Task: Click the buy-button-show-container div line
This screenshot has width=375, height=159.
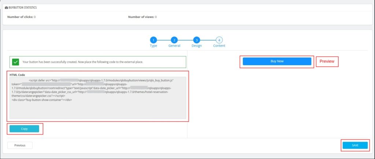Action: coord(42,100)
